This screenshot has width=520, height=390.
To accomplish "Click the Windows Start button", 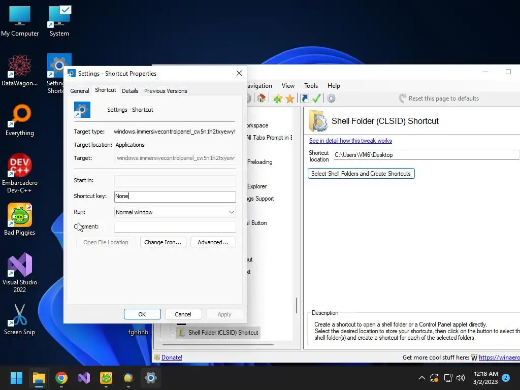I will tap(16, 378).
